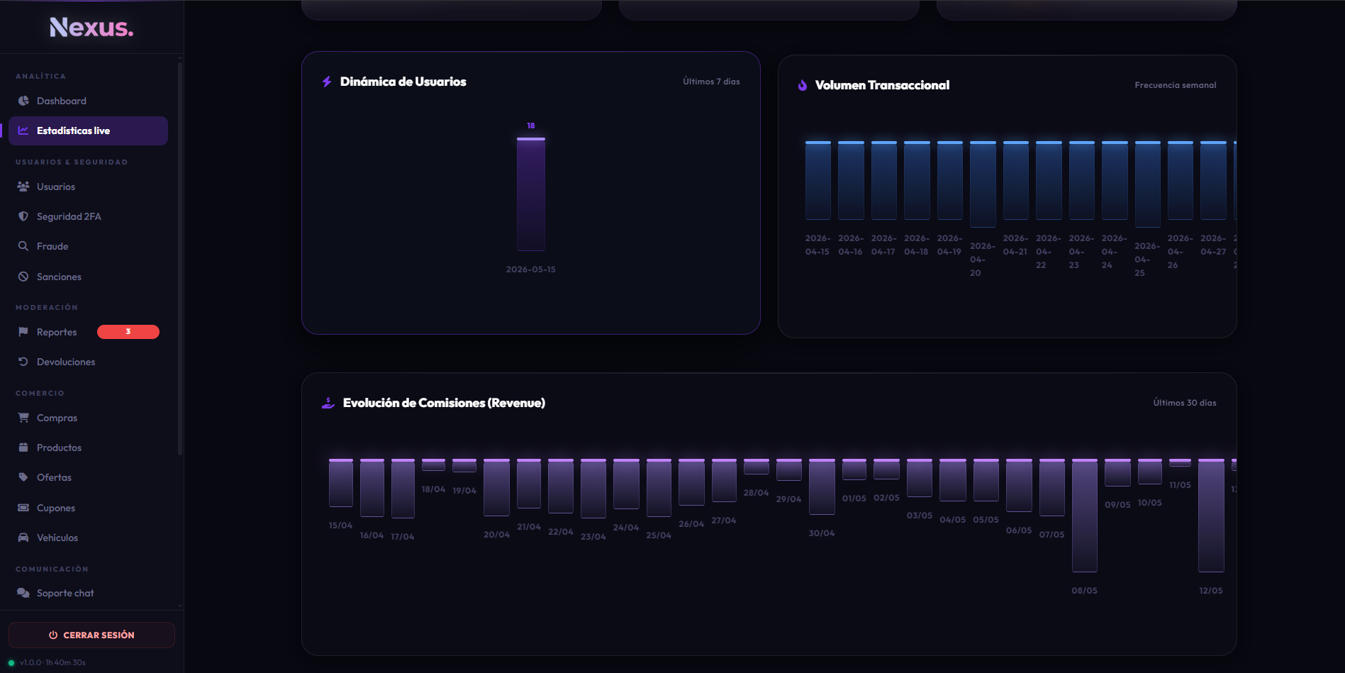Click the Reportes flag icon

tap(23, 332)
